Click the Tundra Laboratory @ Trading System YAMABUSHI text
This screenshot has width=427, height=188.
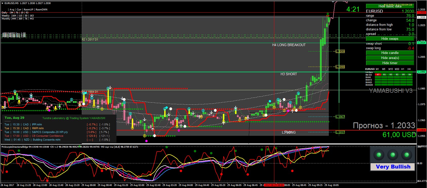74,118
